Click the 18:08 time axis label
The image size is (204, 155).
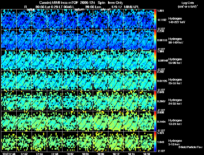(x=101, y=154)
